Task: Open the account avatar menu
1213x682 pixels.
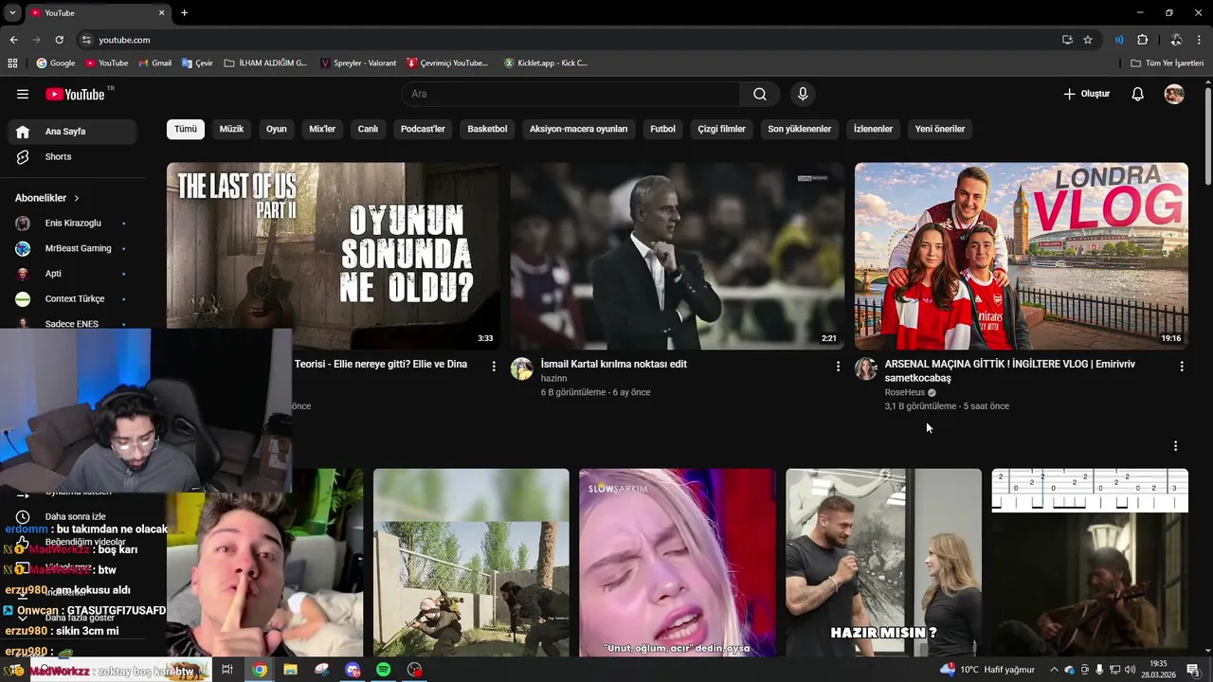Action: point(1174,94)
